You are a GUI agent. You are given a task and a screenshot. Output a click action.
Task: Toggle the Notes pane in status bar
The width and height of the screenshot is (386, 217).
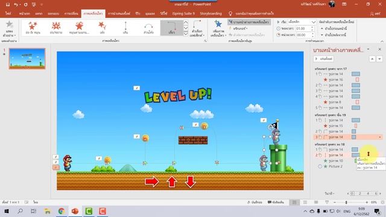tap(255, 203)
